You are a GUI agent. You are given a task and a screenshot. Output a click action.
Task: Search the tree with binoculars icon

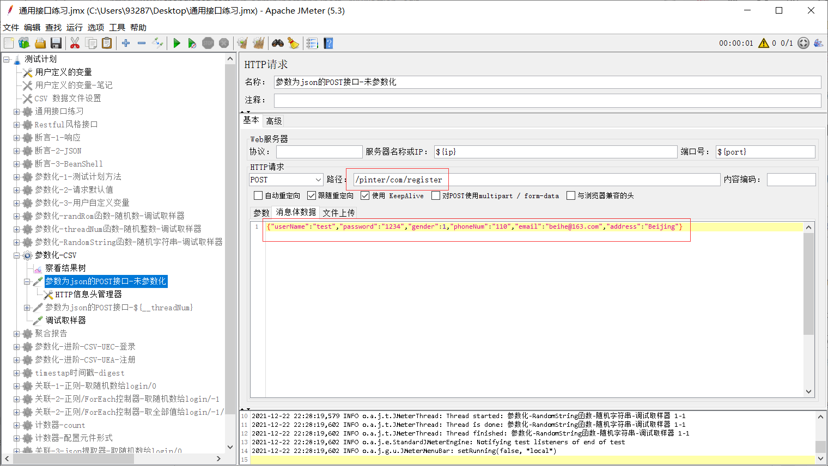tap(278, 43)
